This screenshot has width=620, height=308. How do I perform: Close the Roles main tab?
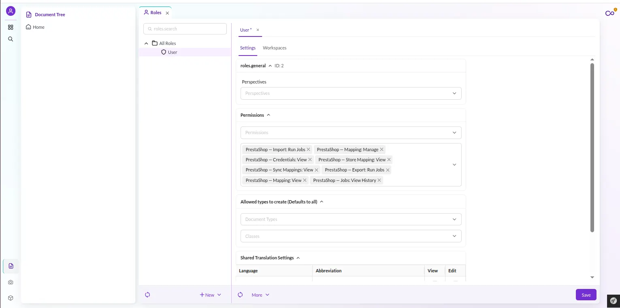[167, 13]
